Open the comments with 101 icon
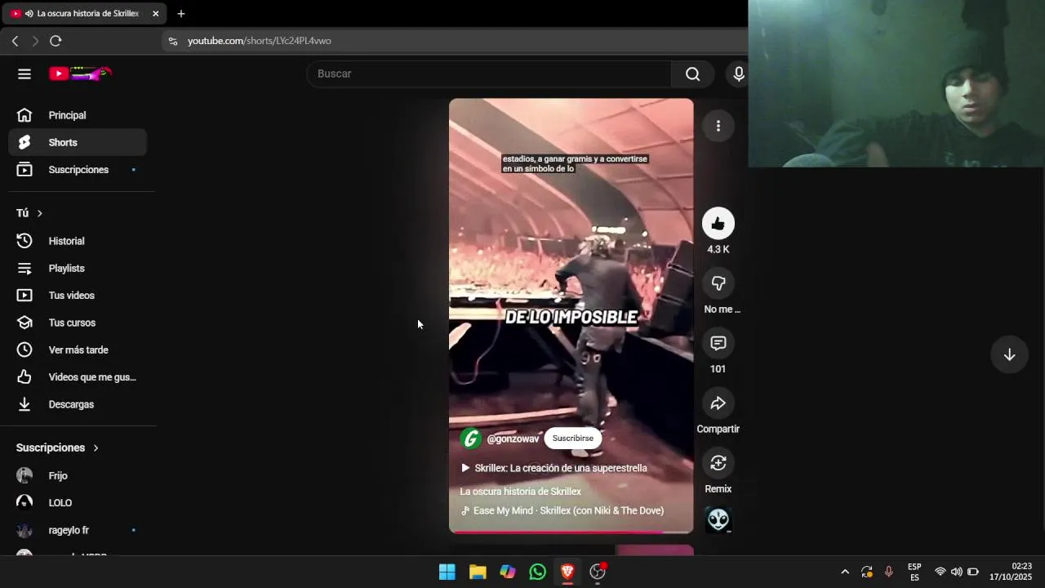Viewport: 1045px width, 588px height. (x=718, y=343)
